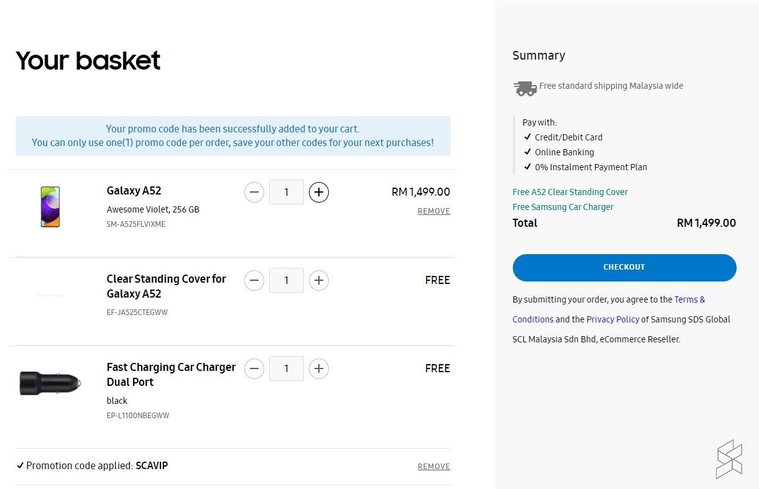Remove Galaxy A52 from basket
The image size is (759, 489).
pyautogui.click(x=433, y=211)
